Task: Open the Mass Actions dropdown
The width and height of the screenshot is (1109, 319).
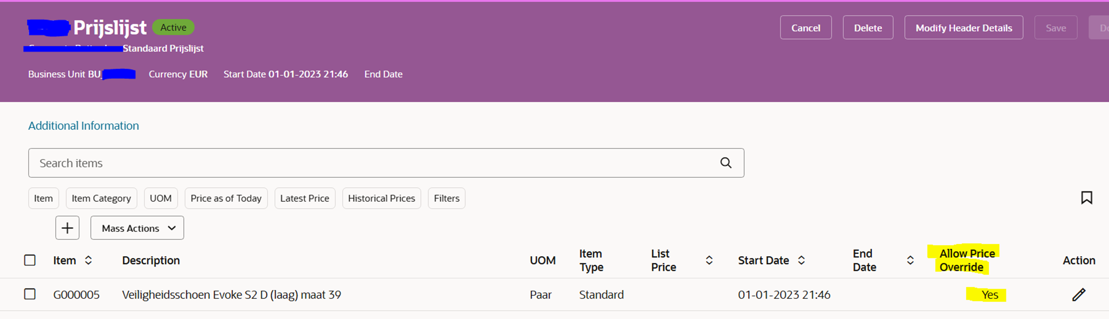Action: (137, 228)
